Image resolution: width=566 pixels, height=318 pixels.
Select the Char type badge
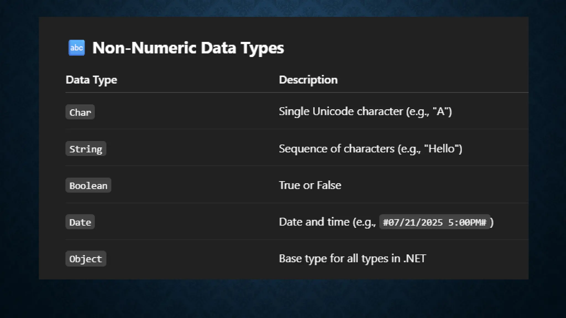point(80,112)
